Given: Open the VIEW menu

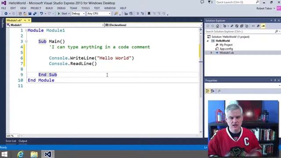Looking at the screenshot, I should (23, 8).
